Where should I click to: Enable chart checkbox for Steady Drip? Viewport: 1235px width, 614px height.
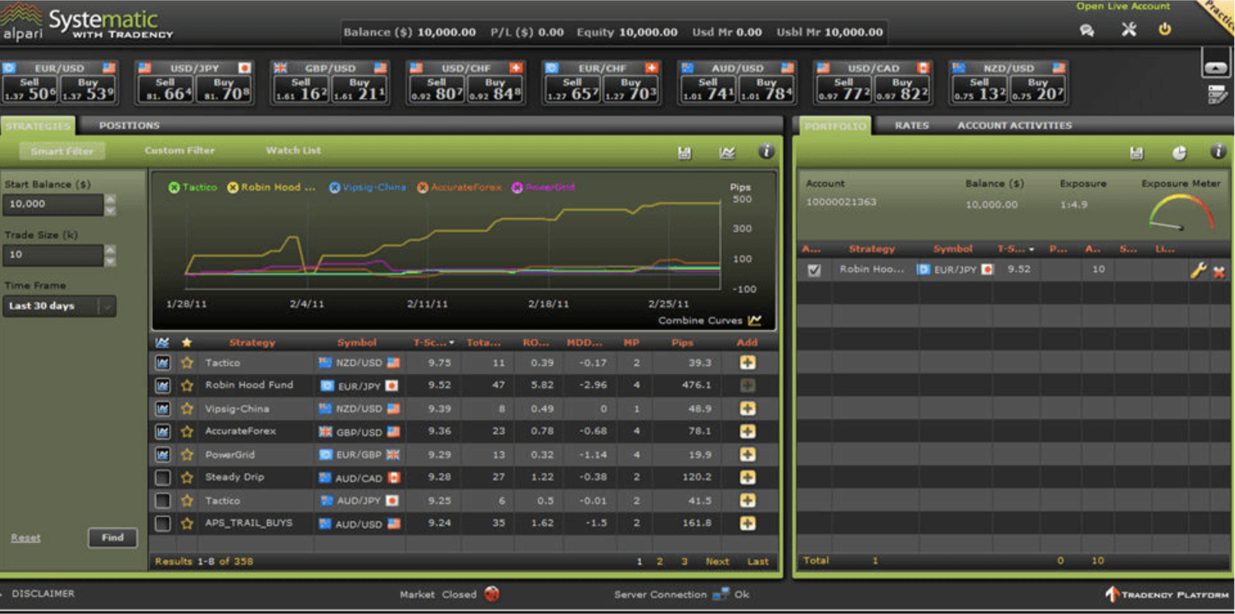(x=163, y=477)
